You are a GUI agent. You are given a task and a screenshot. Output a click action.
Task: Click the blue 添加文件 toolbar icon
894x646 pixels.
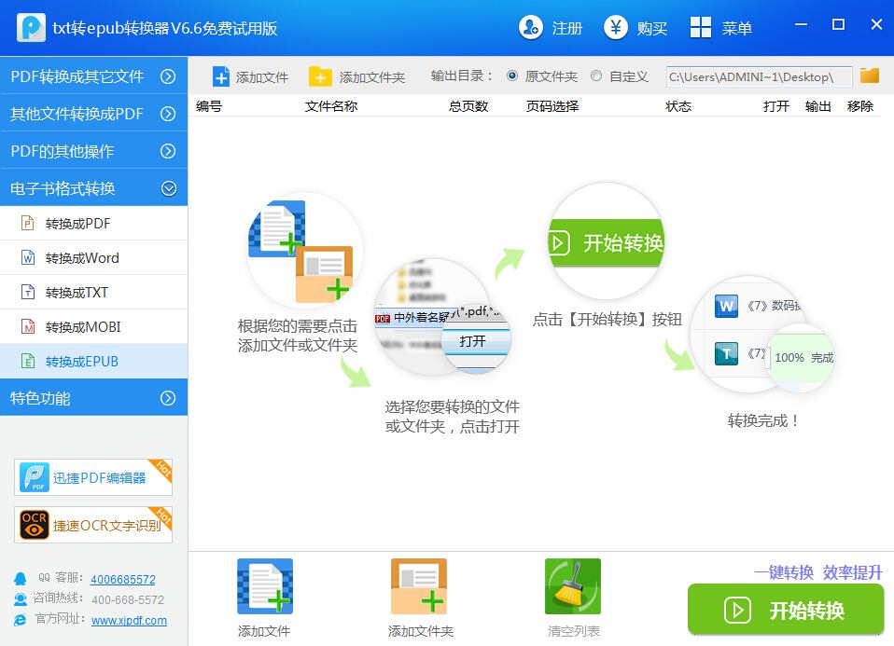tap(220, 76)
